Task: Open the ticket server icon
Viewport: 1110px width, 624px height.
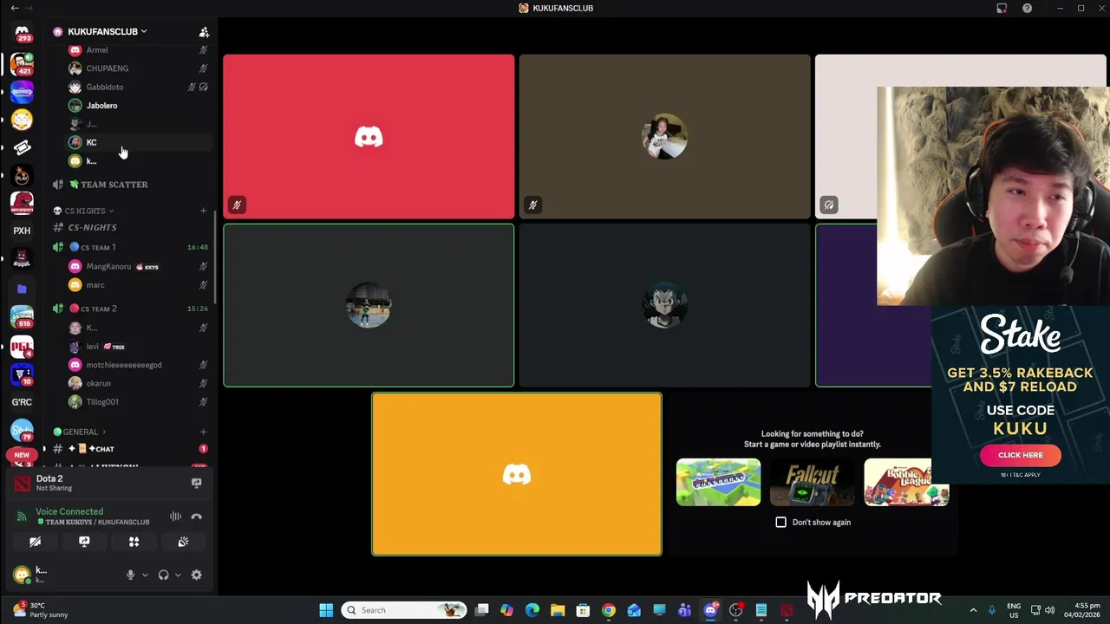Action: point(22,147)
